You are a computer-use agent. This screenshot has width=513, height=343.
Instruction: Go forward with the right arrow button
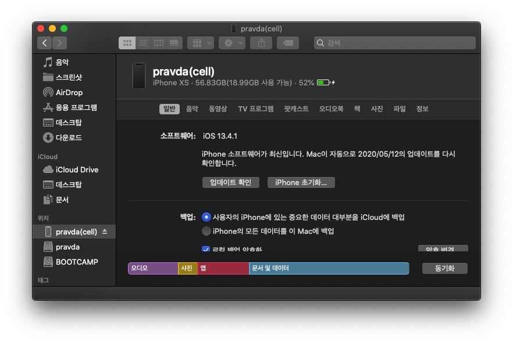59,43
